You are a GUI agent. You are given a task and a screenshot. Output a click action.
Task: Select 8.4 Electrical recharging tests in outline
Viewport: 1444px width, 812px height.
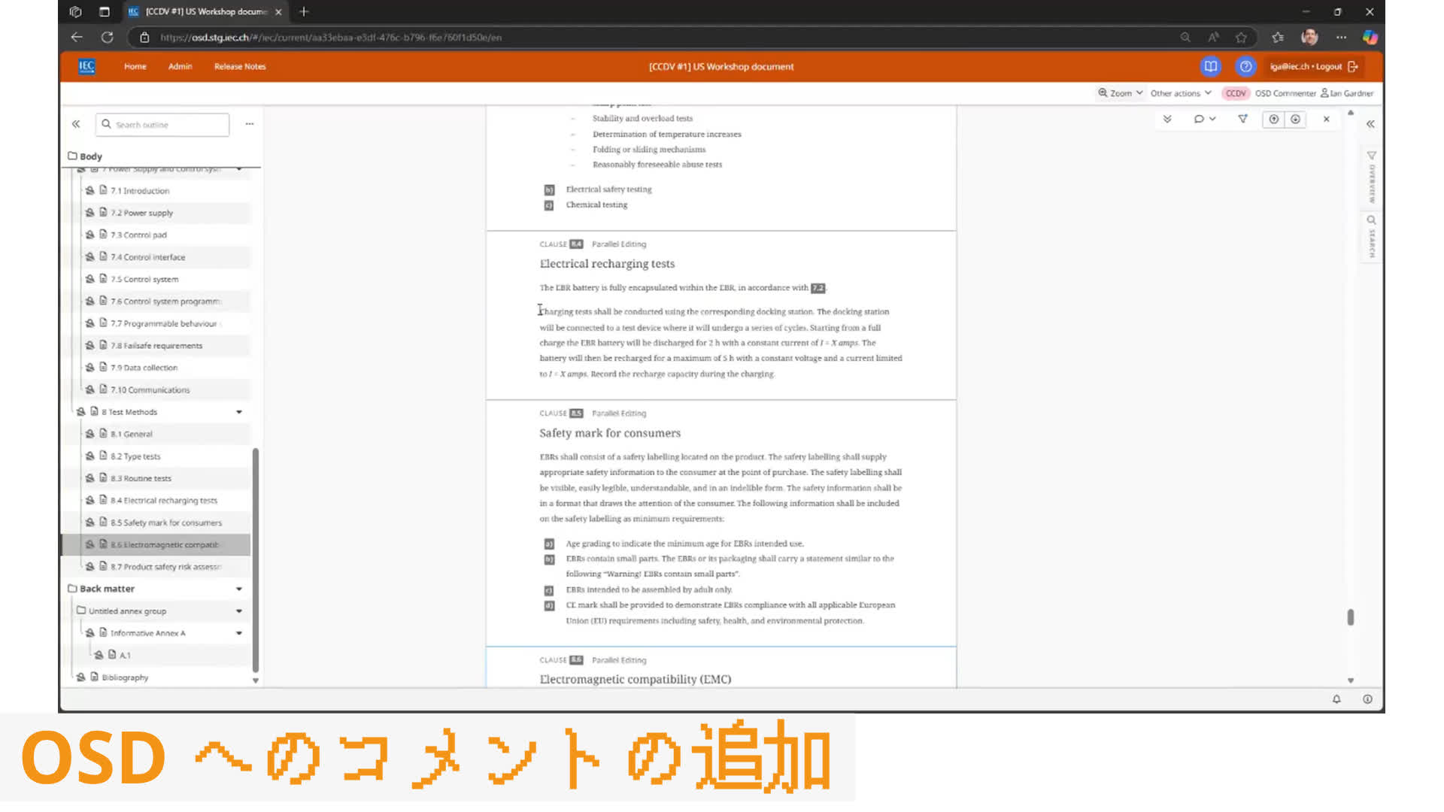pos(163,501)
